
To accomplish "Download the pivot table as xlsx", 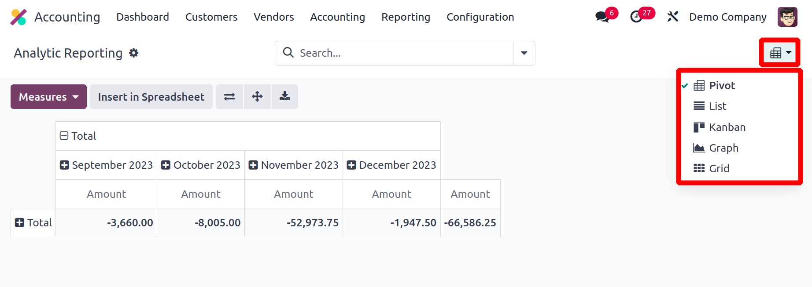I will click(285, 97).
